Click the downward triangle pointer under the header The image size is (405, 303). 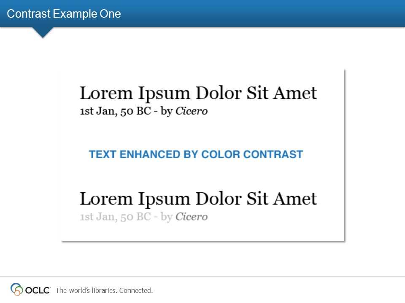coord(43,32)
